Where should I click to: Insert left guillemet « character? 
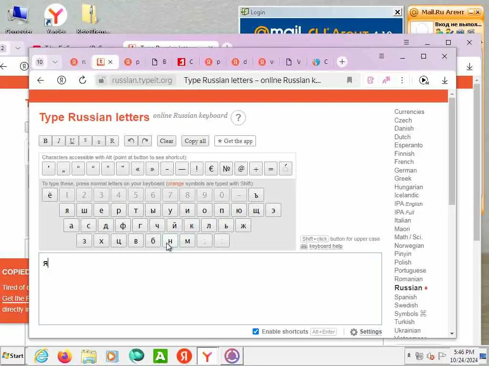point(138,169)
